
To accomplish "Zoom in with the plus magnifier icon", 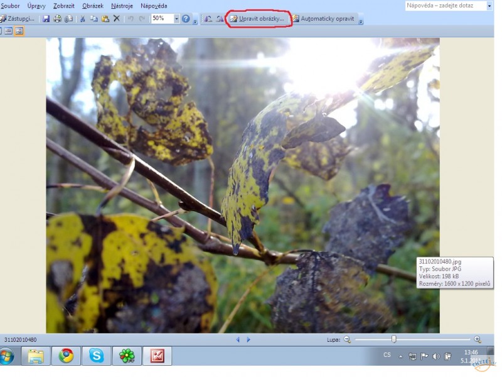I will click(x=478, y=339).
